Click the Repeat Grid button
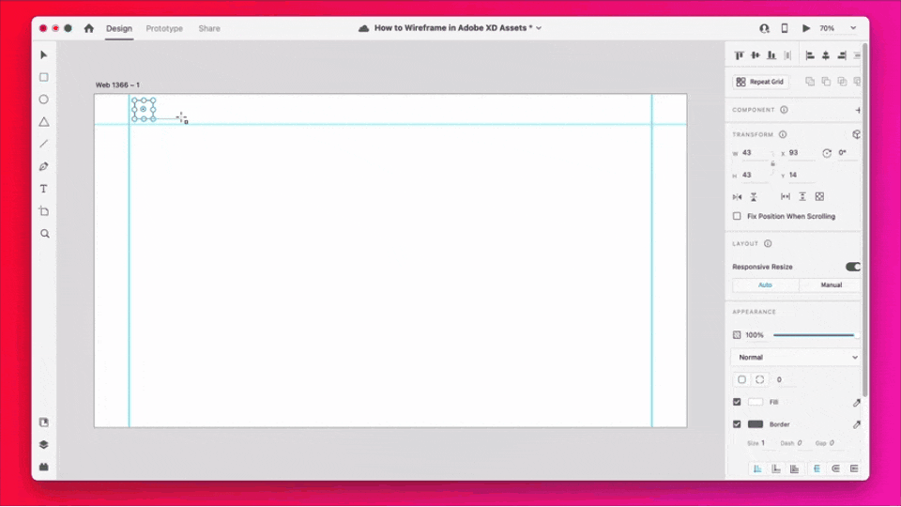 [x=760, y=82]
